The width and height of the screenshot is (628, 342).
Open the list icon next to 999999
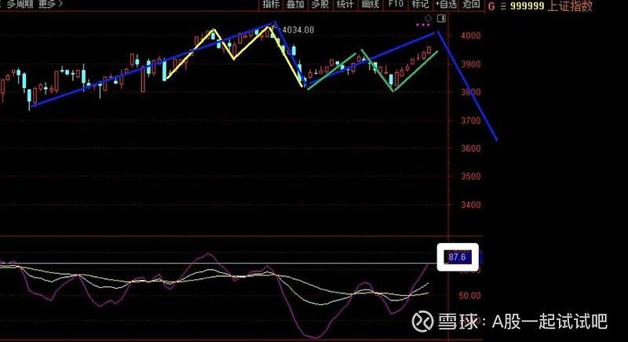point(502,6)
